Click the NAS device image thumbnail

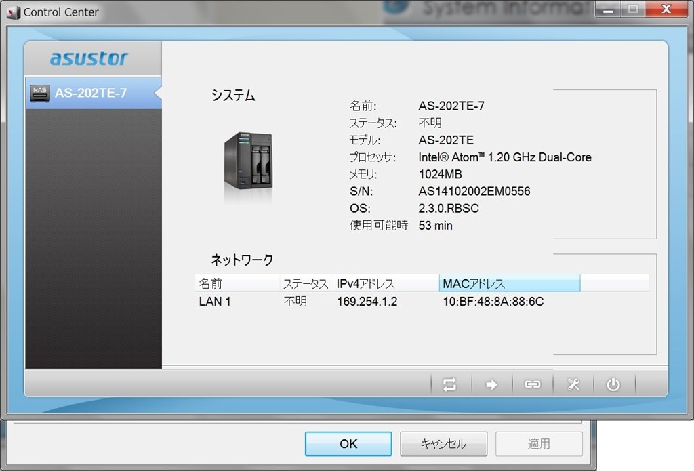coord(248,161)
